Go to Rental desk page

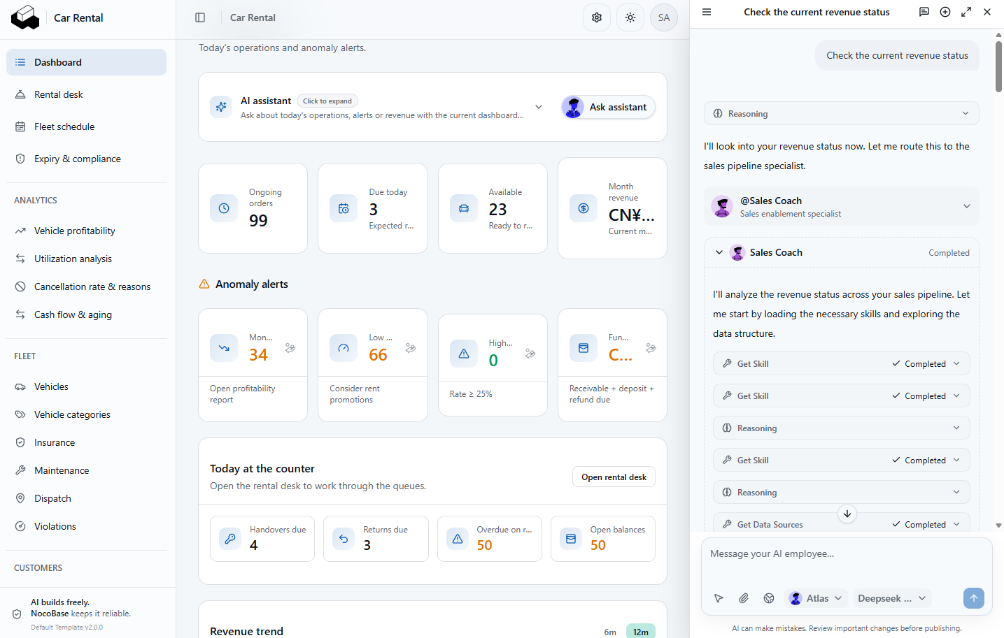coord(87,94)
